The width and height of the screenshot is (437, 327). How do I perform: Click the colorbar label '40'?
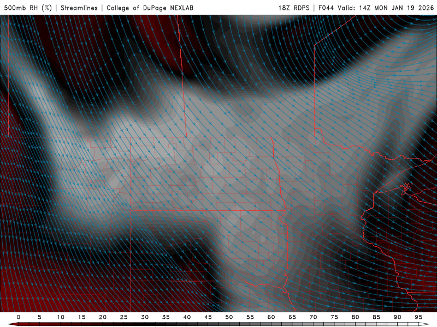pyautogui.click(x=187, y=317)
